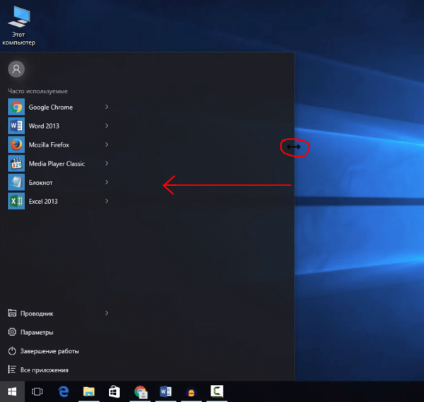This screenshot has width=424, height=402.
Task: Open the user account avatar icon
Action: pyautogui.click(x=16, y=69)
